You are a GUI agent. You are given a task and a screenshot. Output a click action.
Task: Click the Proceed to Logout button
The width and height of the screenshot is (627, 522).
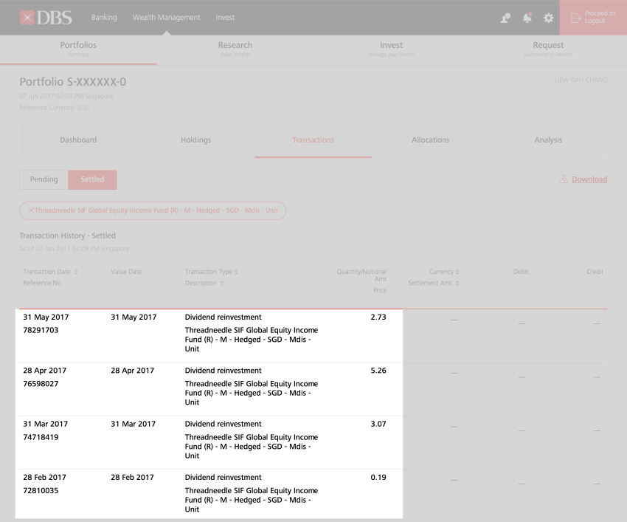(x=593, y=18)
